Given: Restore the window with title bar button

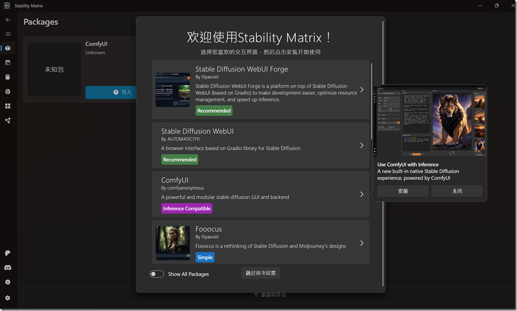Looking at the screenshot, I should pos(496,6).
